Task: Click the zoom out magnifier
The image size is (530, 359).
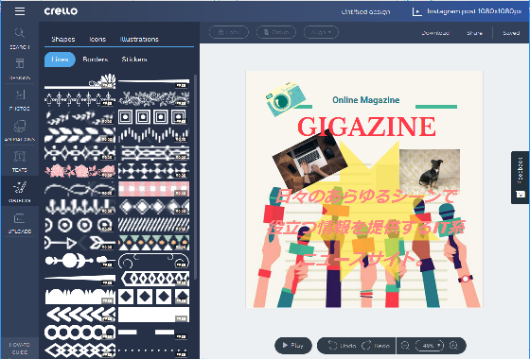Action: tap(405, 346)
